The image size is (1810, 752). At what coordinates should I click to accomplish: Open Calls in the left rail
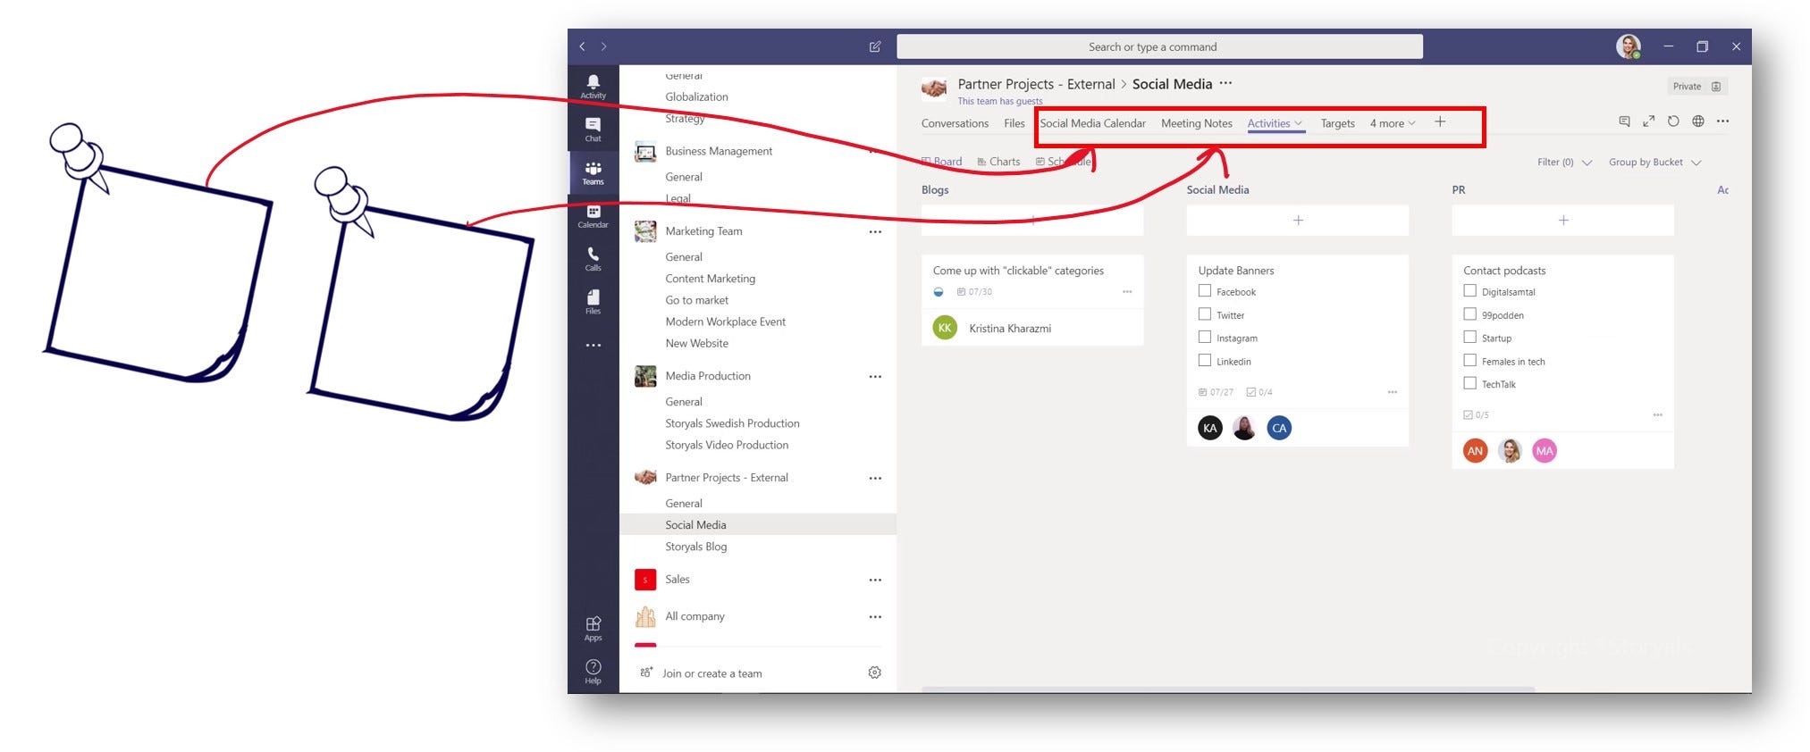tap(593, 259)
